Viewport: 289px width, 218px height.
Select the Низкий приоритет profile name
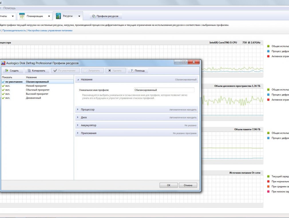tap(36, 86)
